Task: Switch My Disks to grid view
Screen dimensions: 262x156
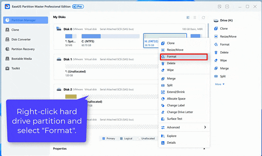Action: coord(188,18)
